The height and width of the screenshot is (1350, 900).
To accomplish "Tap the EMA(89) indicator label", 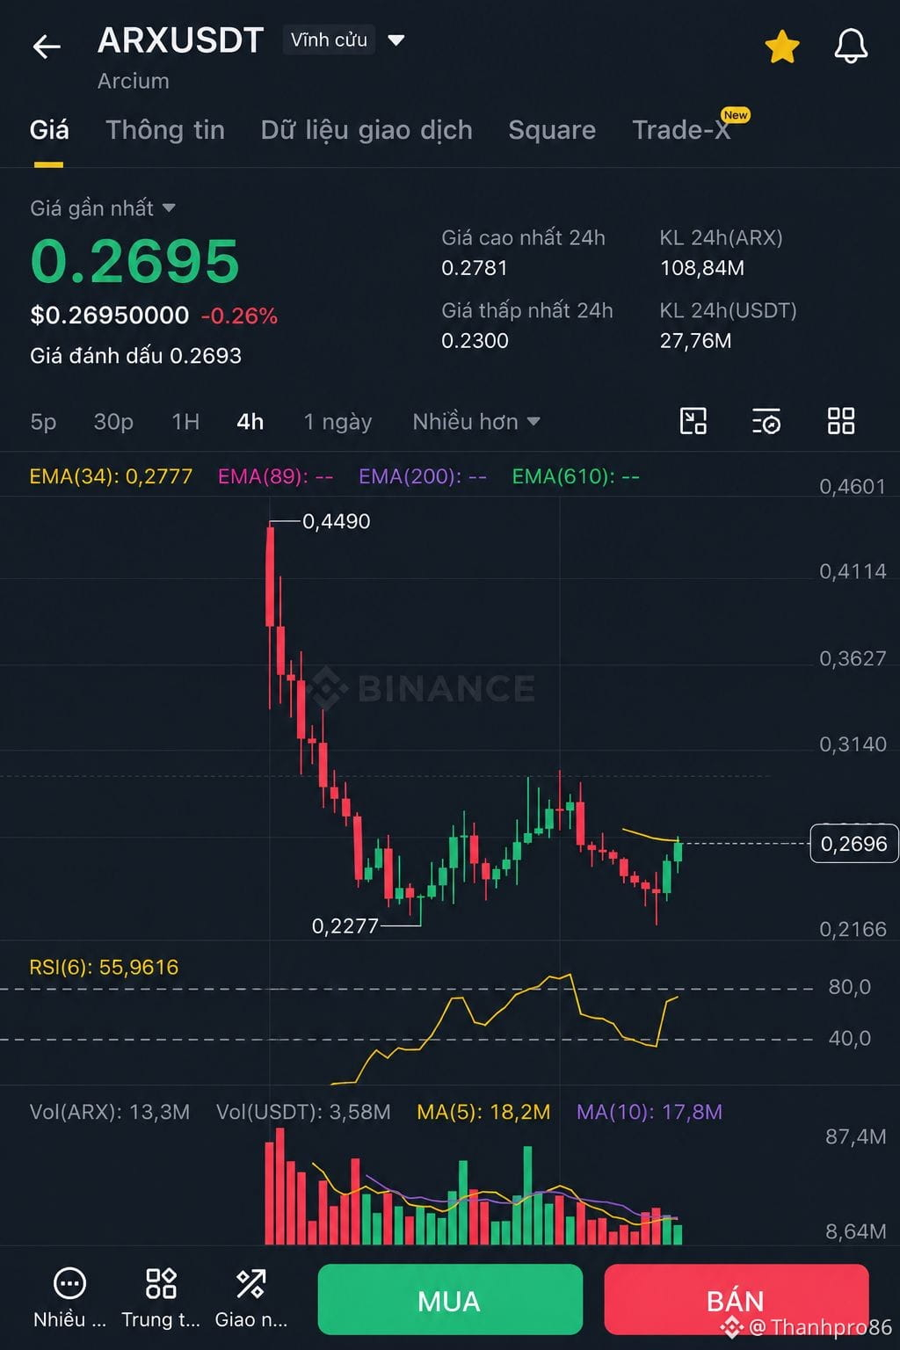I will (276, 476).
